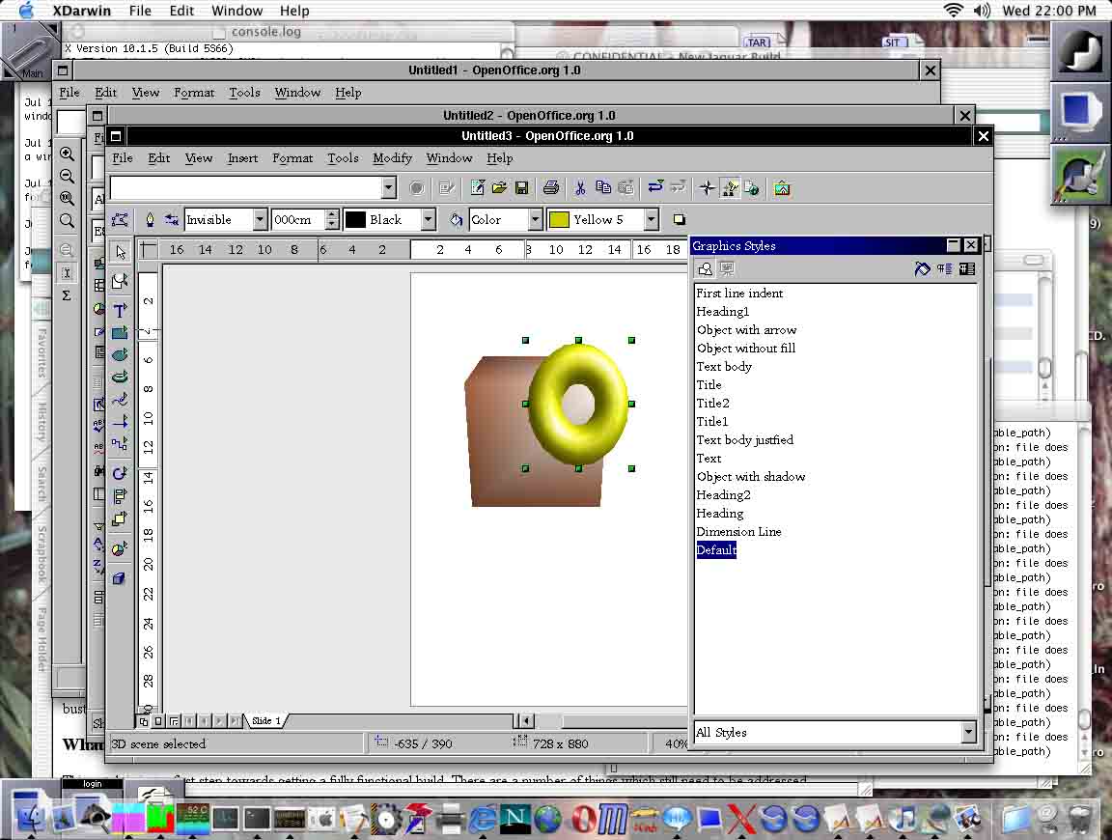Click the Black line color swatch
This screenshot has width=1112, height=840.
355,220
